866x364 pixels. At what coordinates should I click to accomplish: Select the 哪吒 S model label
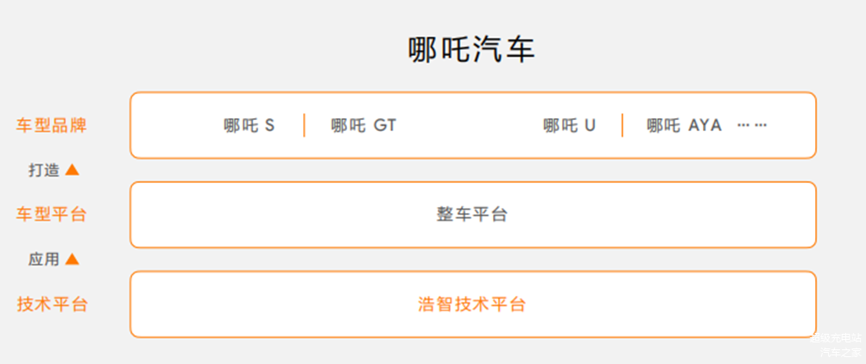pos(249,126)
